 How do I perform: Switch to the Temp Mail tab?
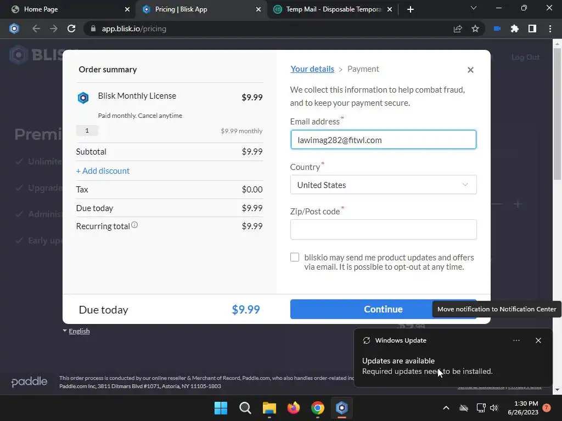[333, 9]
